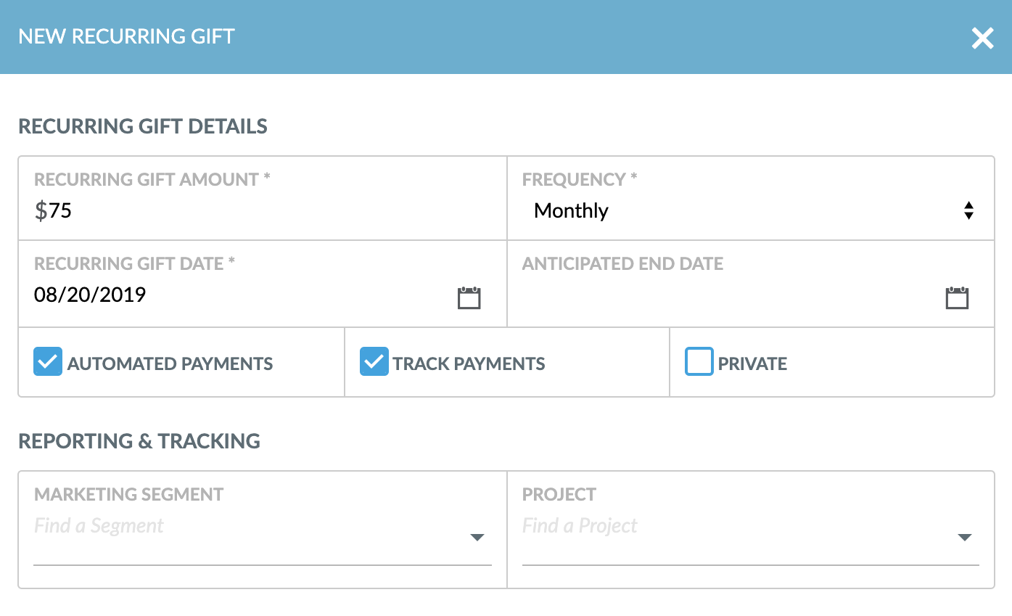The height and width of the screenshot is (616, 1012).
Task: Open calendar picker for Anticipated End Date
Action: coord(957,297)
